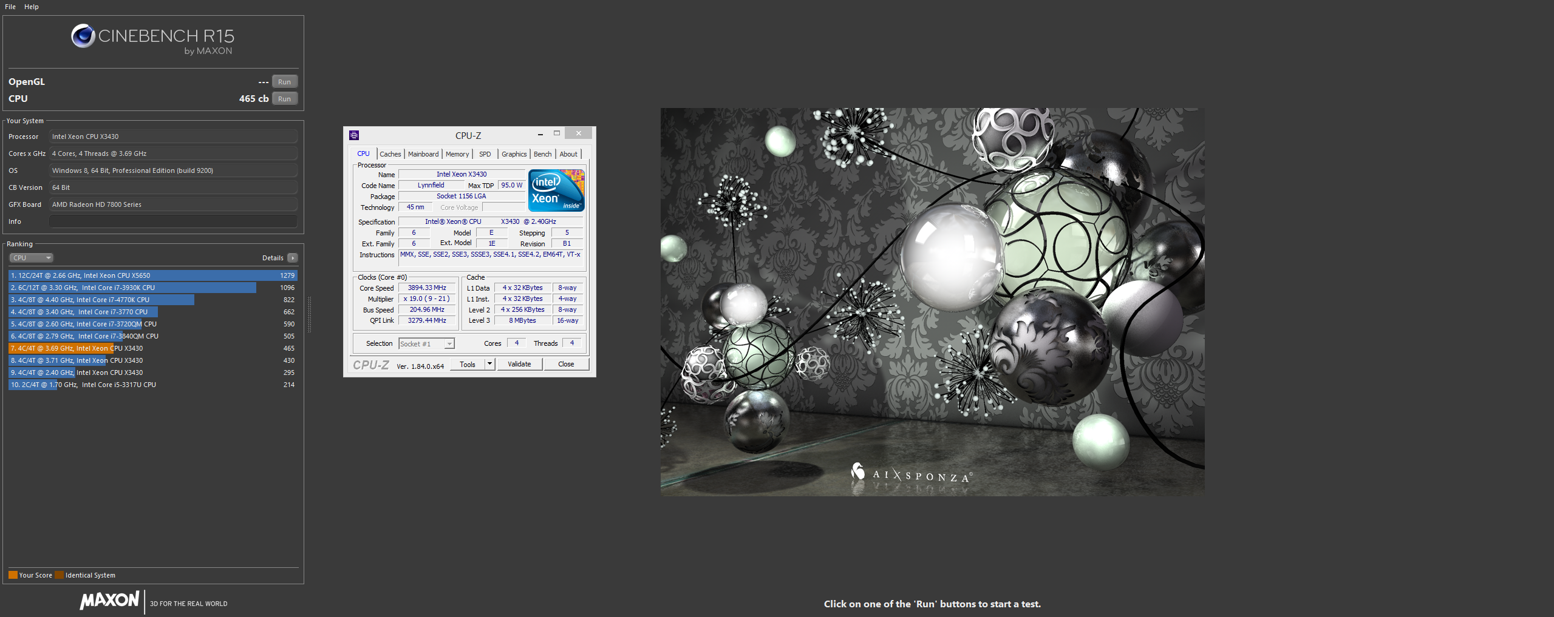Click the empty Info input field
The width and height of the screenshot is (1554, 617).
[x=173, y=221]
